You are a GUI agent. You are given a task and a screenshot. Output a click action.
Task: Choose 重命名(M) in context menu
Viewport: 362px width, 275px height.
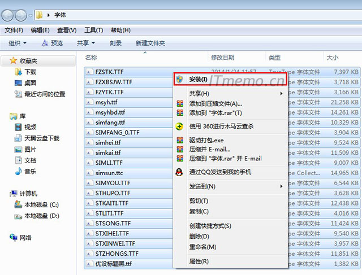[x=230, y=247]
